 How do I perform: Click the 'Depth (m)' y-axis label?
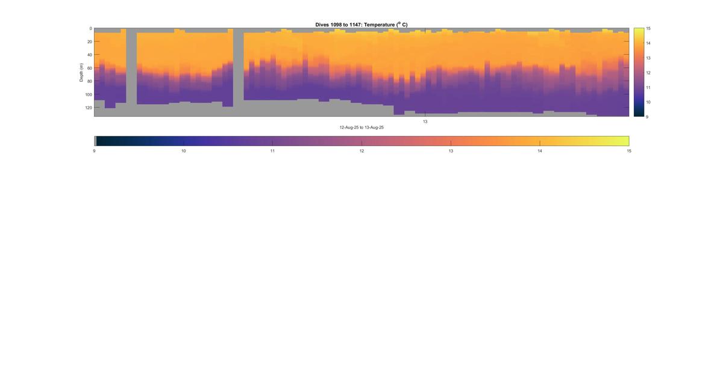point(81,72)
